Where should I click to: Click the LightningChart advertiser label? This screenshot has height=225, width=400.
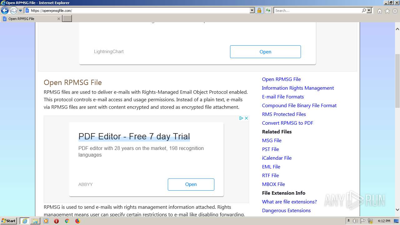[x=109, y=52]
